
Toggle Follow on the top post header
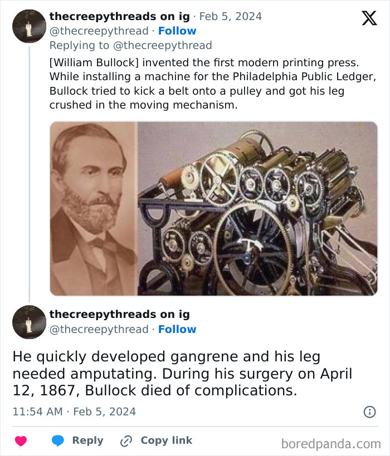(178, 31)
